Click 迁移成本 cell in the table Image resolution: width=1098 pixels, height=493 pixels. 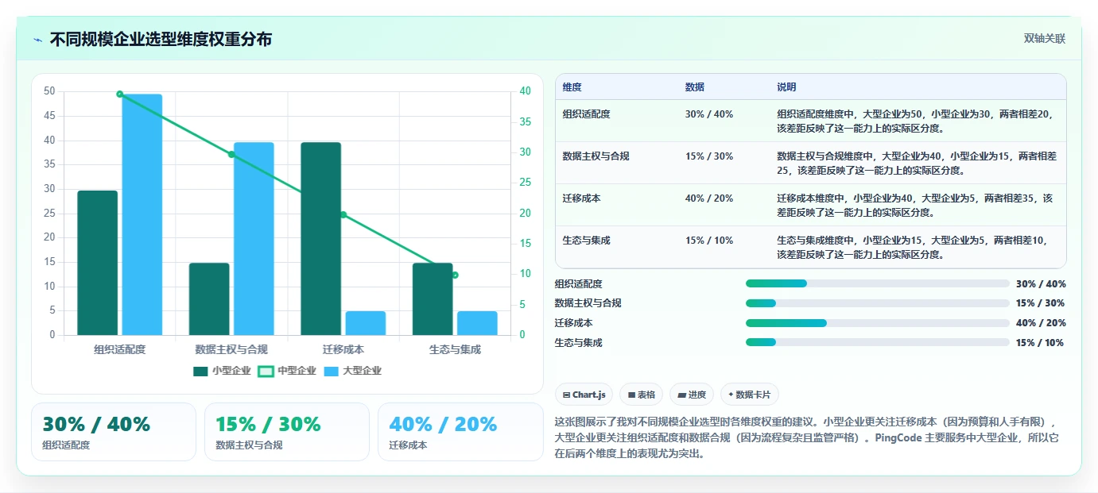581,198
